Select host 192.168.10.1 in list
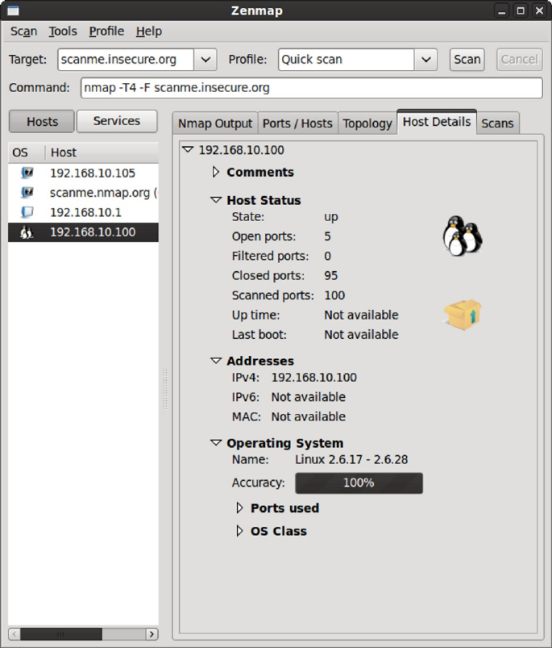 pyautogui.click(x=83, y=212)
